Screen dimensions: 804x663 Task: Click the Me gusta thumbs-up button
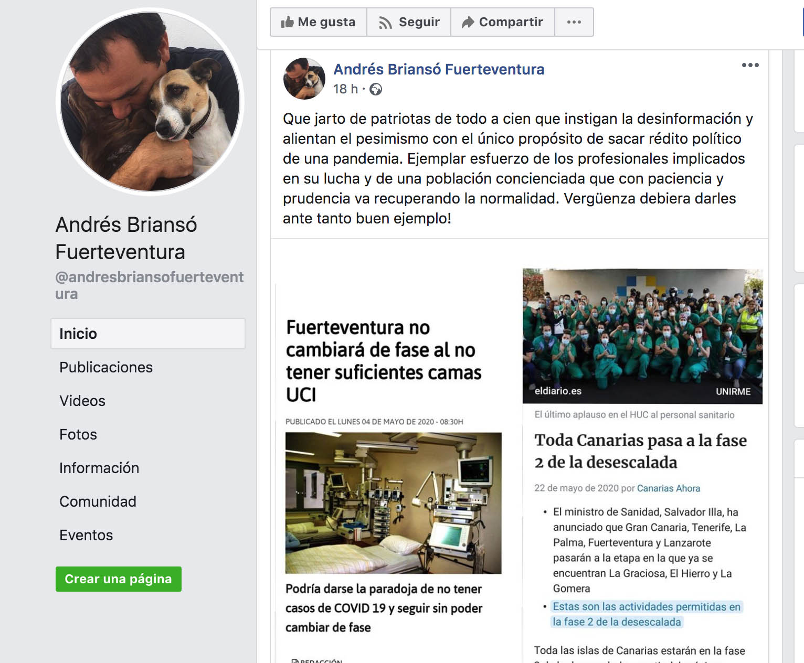pos(319,22)
